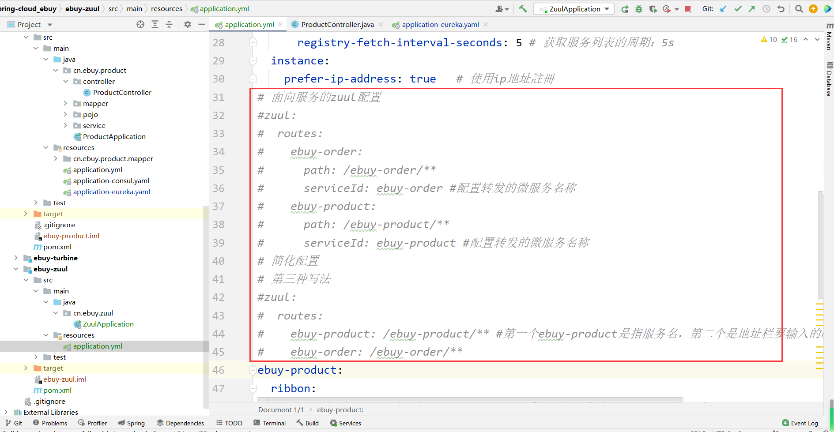Open the Problems tool window
834x432 pixels.
tap(50, 423)
